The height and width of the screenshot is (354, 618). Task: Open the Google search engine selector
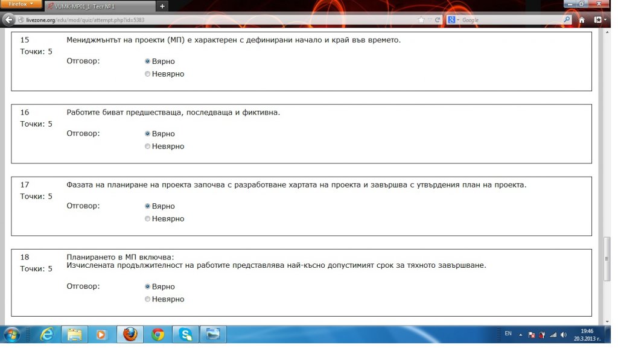click(x=454, y=20)
